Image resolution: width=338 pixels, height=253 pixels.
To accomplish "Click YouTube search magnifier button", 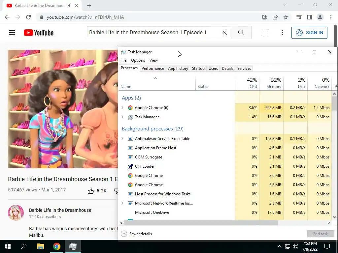I will coord(241,33).
